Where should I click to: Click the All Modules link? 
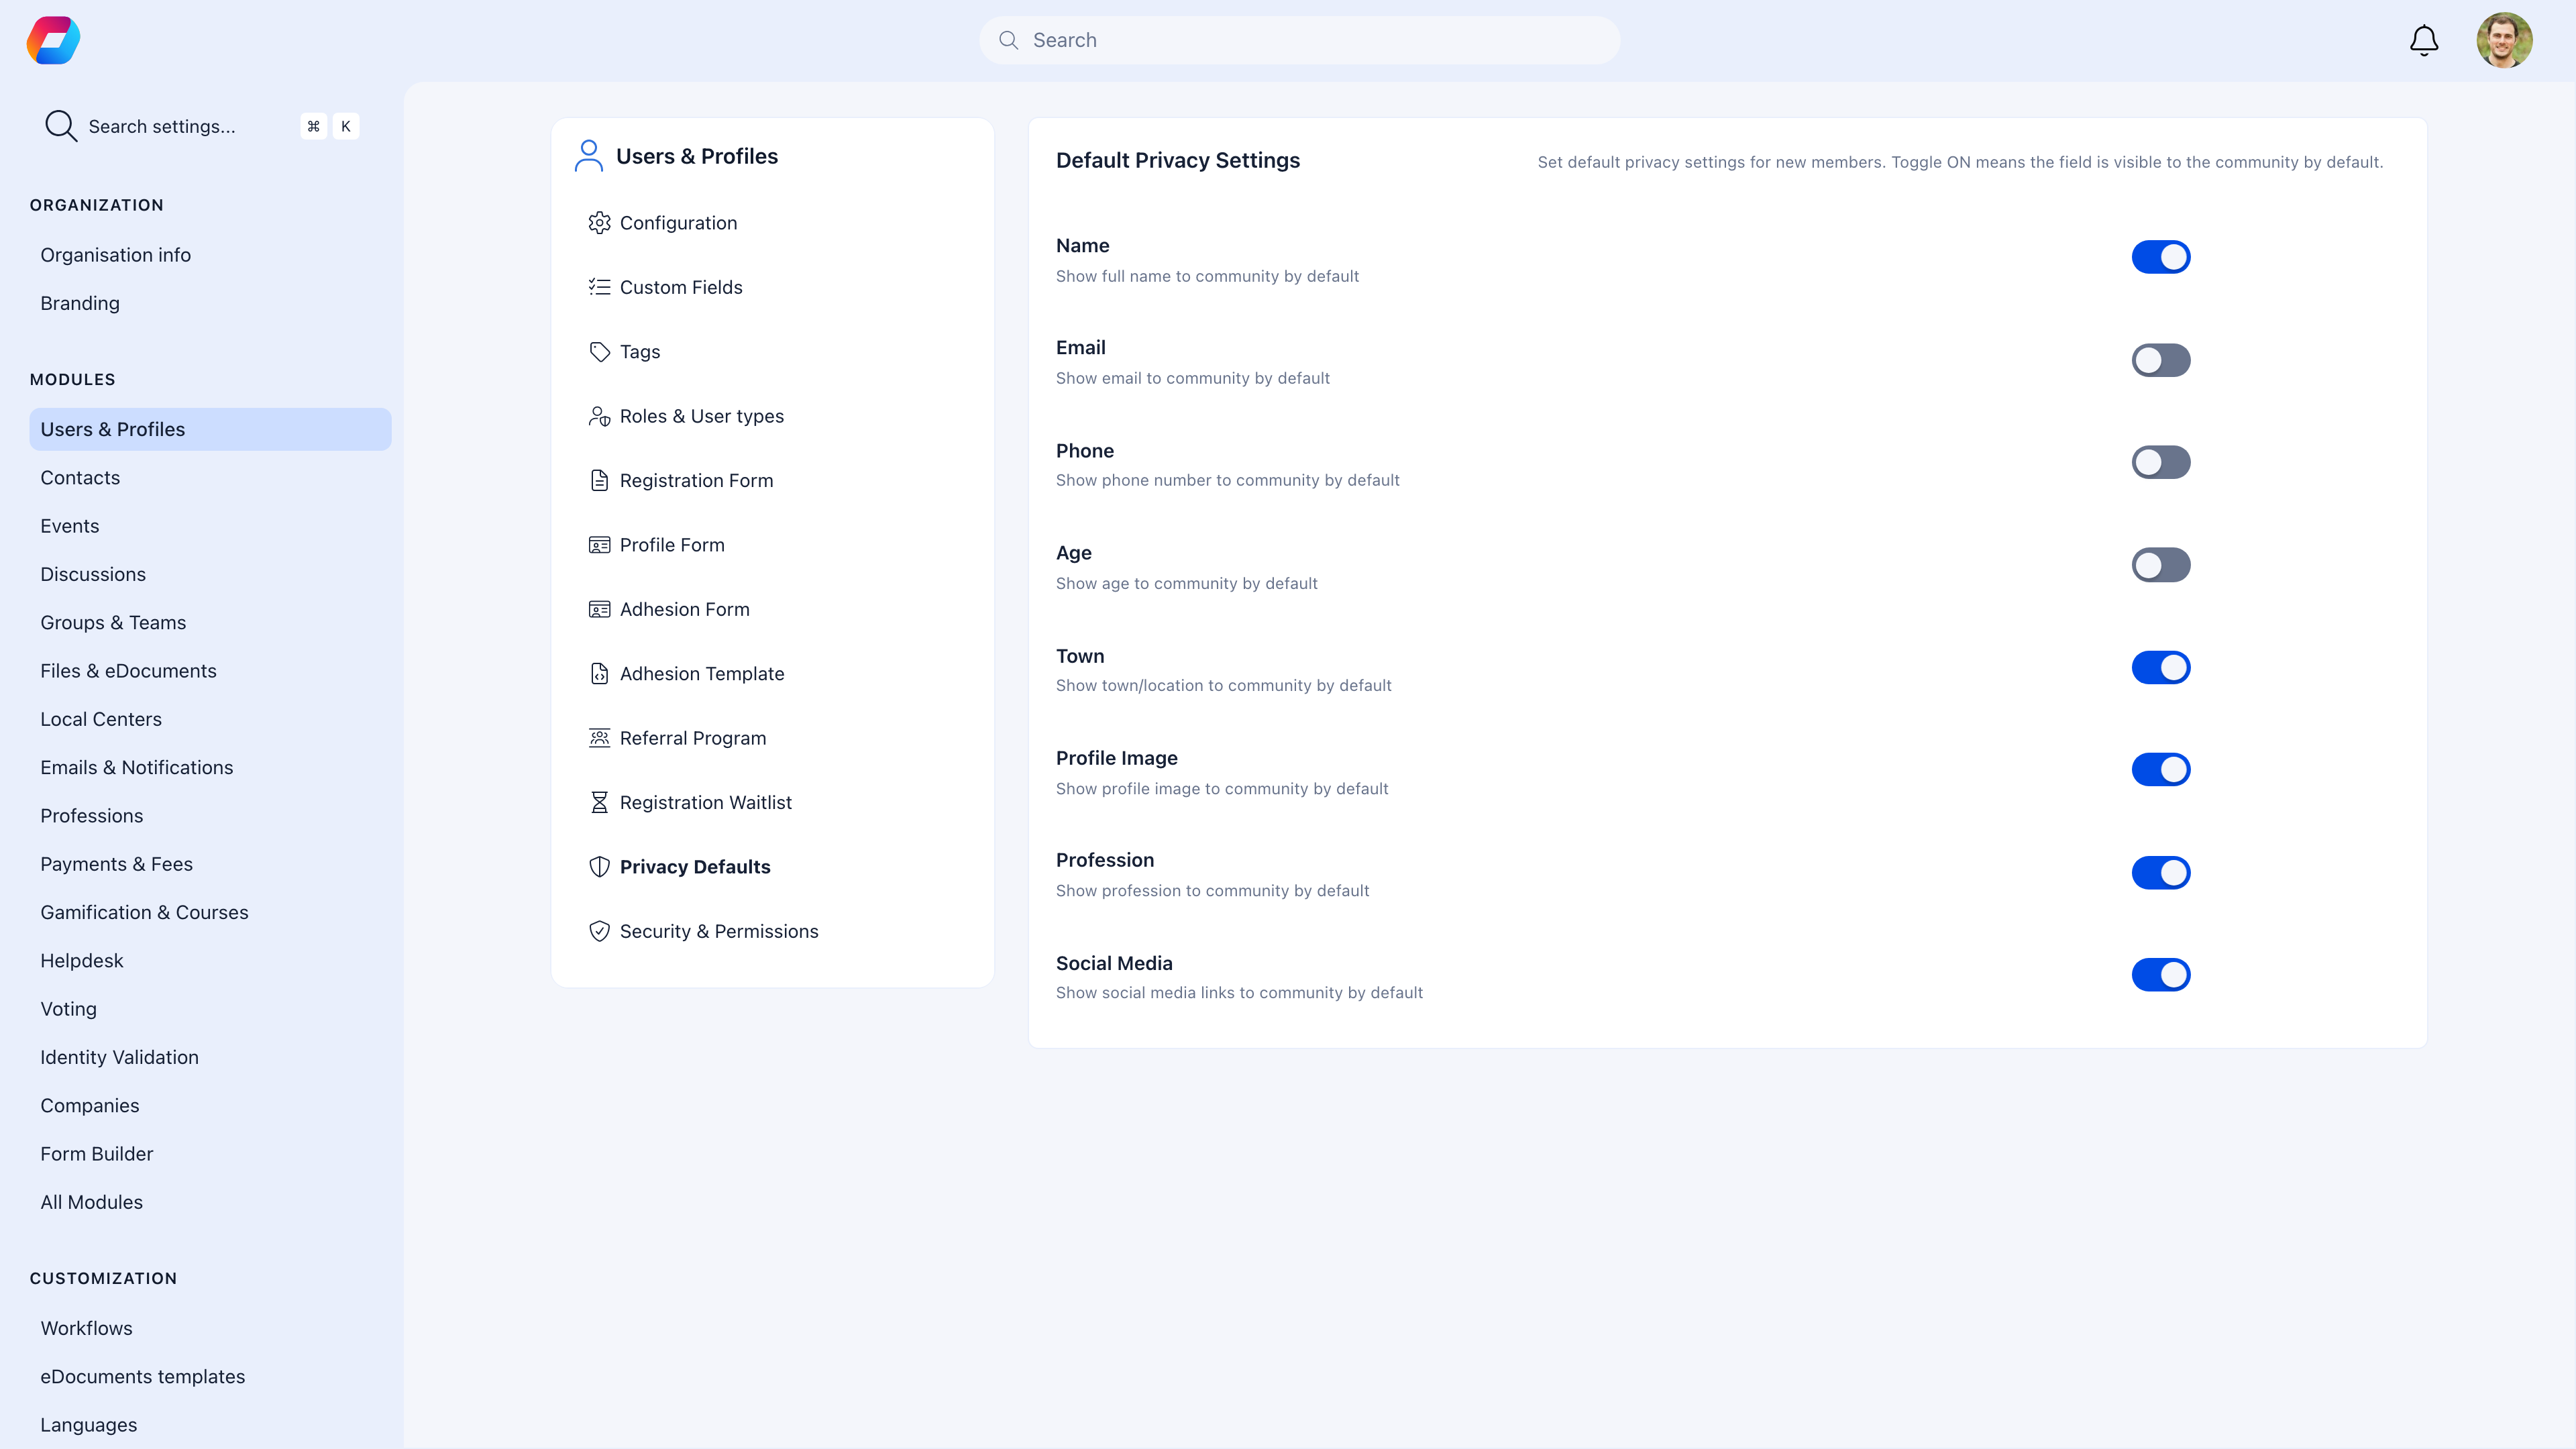tap(91, 1202)
